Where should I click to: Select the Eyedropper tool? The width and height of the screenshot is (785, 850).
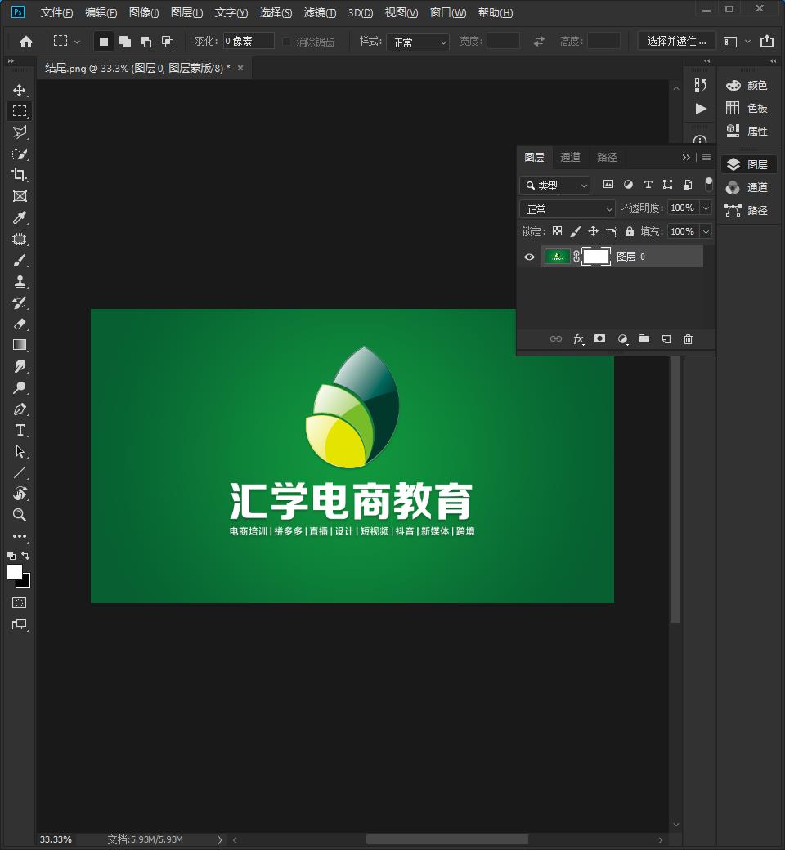pyautogui.click(x=20, y=217)
